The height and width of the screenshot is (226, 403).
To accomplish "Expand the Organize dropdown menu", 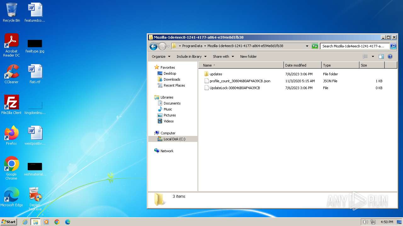I will tap(161, 56).
